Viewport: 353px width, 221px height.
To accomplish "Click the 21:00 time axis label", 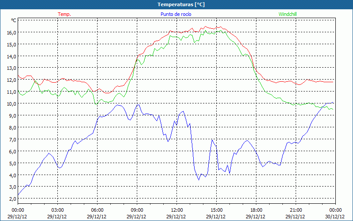I will click(x=296, y=210).
